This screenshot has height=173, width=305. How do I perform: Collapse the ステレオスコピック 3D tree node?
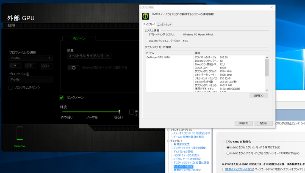pyautogui.click(x=169, y=130)
